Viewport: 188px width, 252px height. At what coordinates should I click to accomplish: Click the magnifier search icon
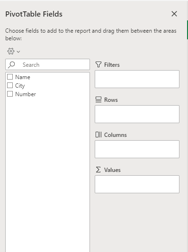tap(11, 65)
